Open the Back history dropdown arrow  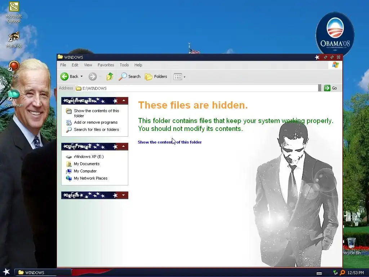click(x=82, y=76)
